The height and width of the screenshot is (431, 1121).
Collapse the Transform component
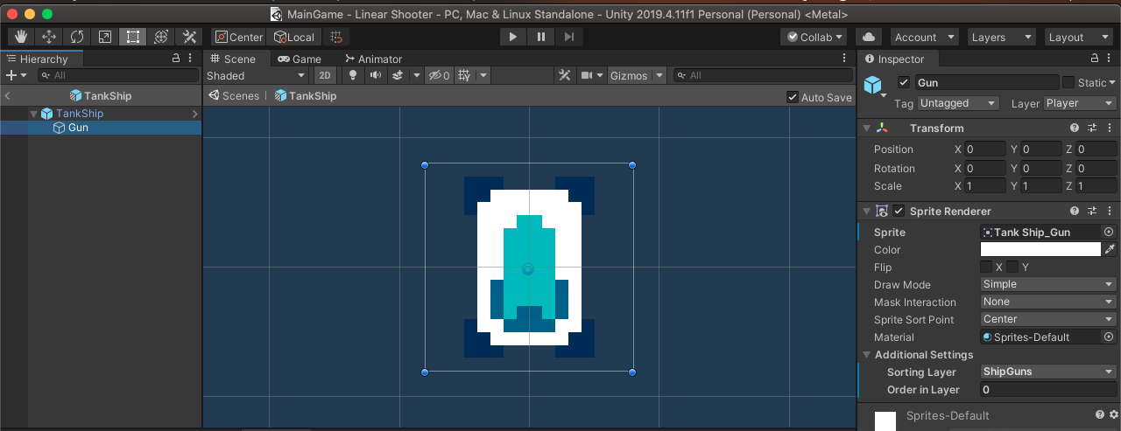(x=867, y=128)
